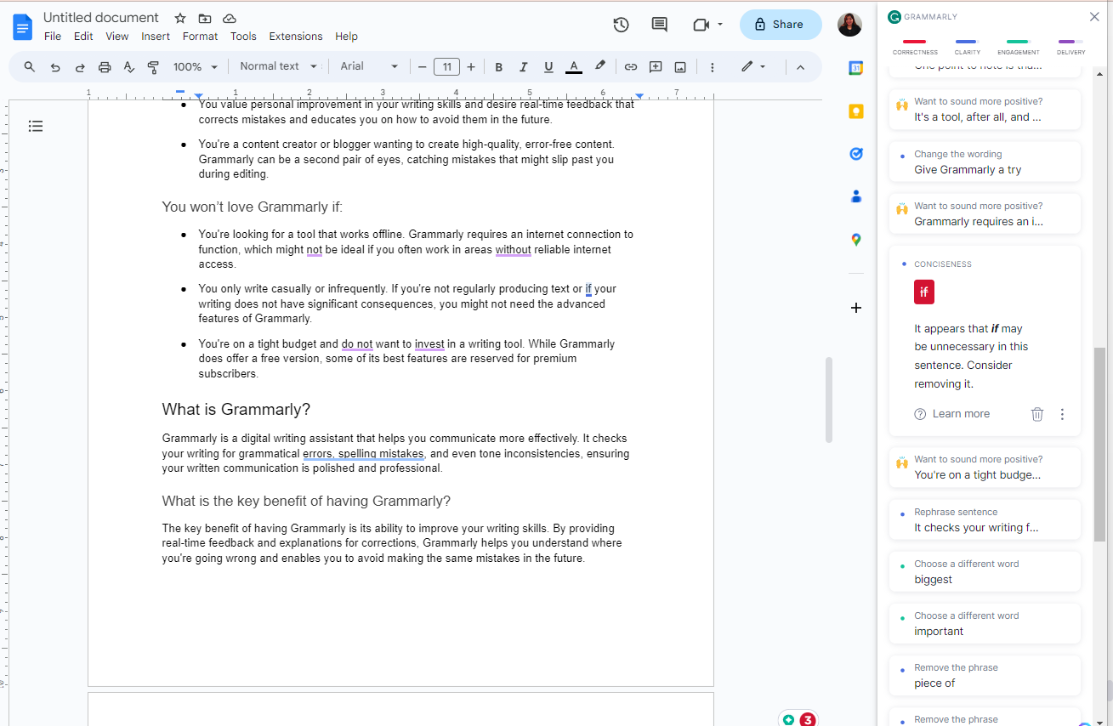This screenshot has height=726, width=1113.
Task: Toggle italic formatting
Action: pyautogui.click(x=524, y=66)
